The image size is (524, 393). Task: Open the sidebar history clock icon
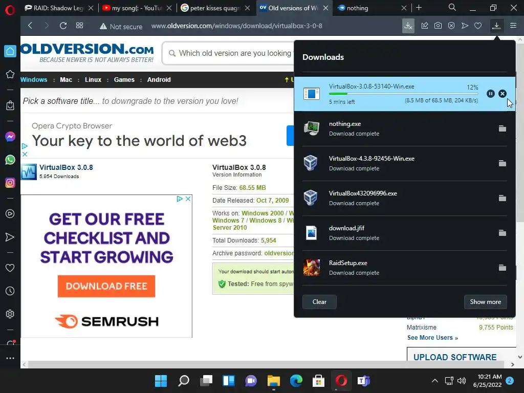click(x=10, y=291)
